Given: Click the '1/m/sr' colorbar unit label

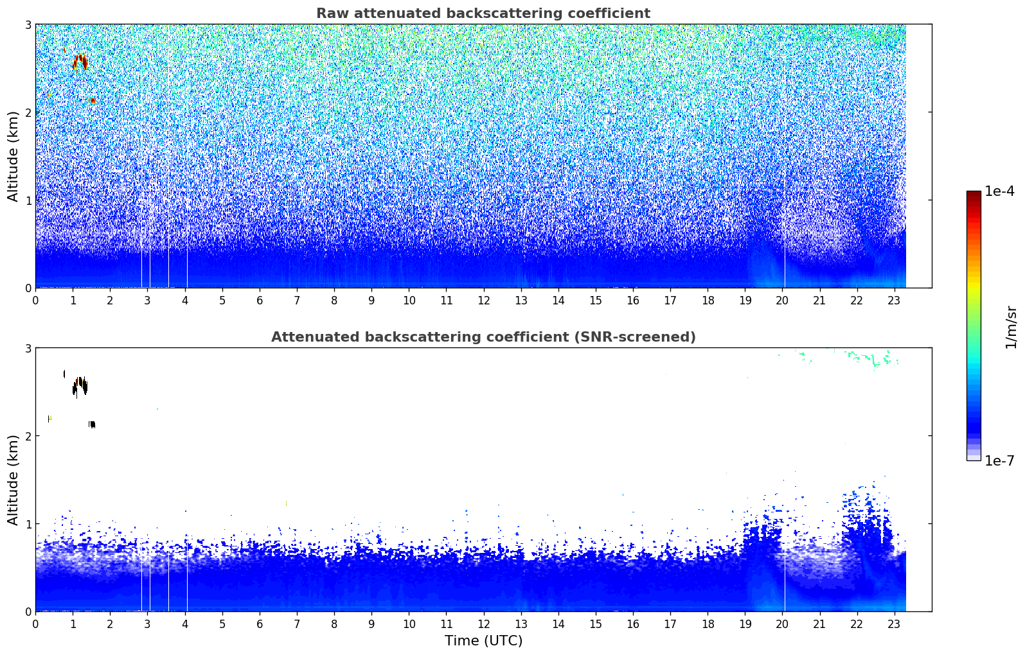Looking at the screenshot, I should tap(1011, 326).
